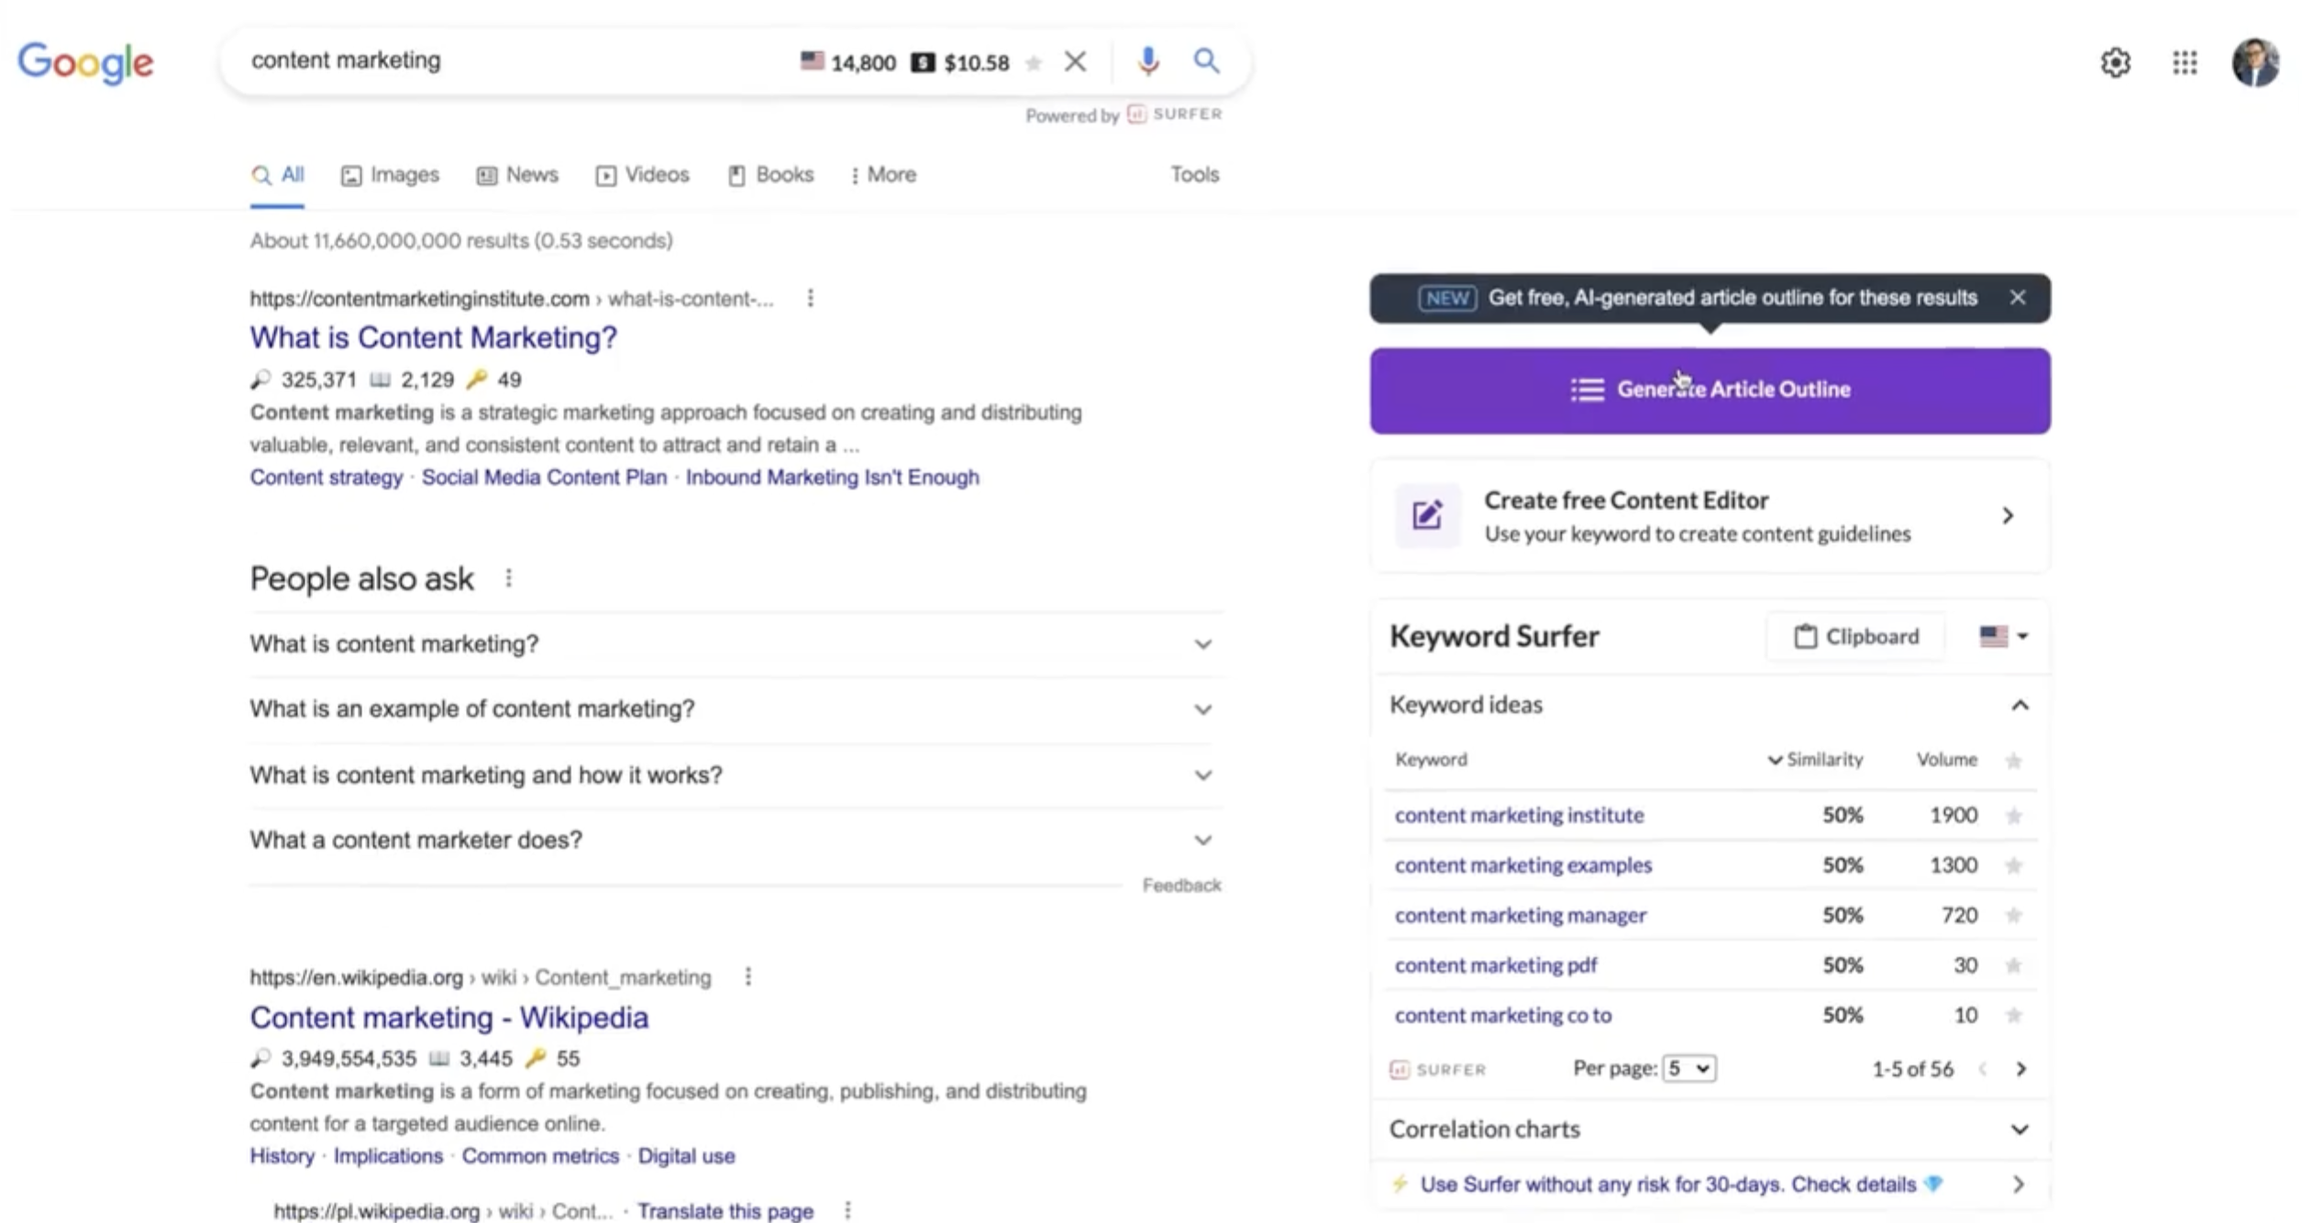2302x1223 pixels.
Task: Star the search keyword in search bar
Action: pos(1034,62)
